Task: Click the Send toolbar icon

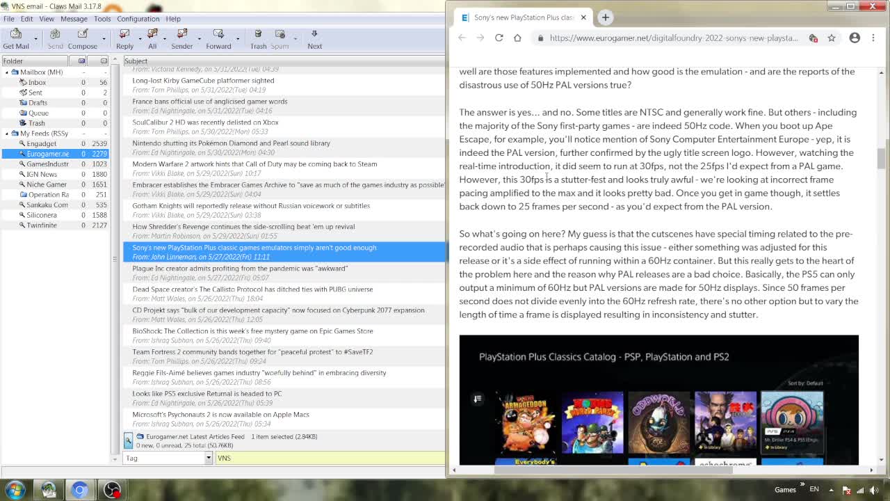Action: click(x=55, y=39)
